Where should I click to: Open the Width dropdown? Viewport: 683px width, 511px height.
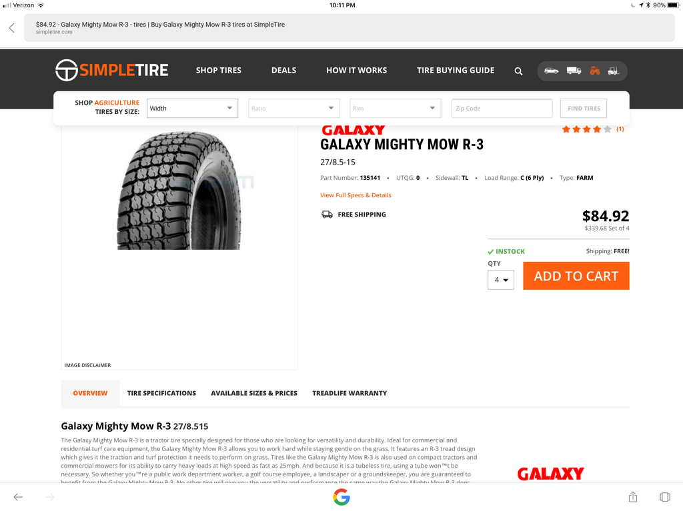coord(192,109)
